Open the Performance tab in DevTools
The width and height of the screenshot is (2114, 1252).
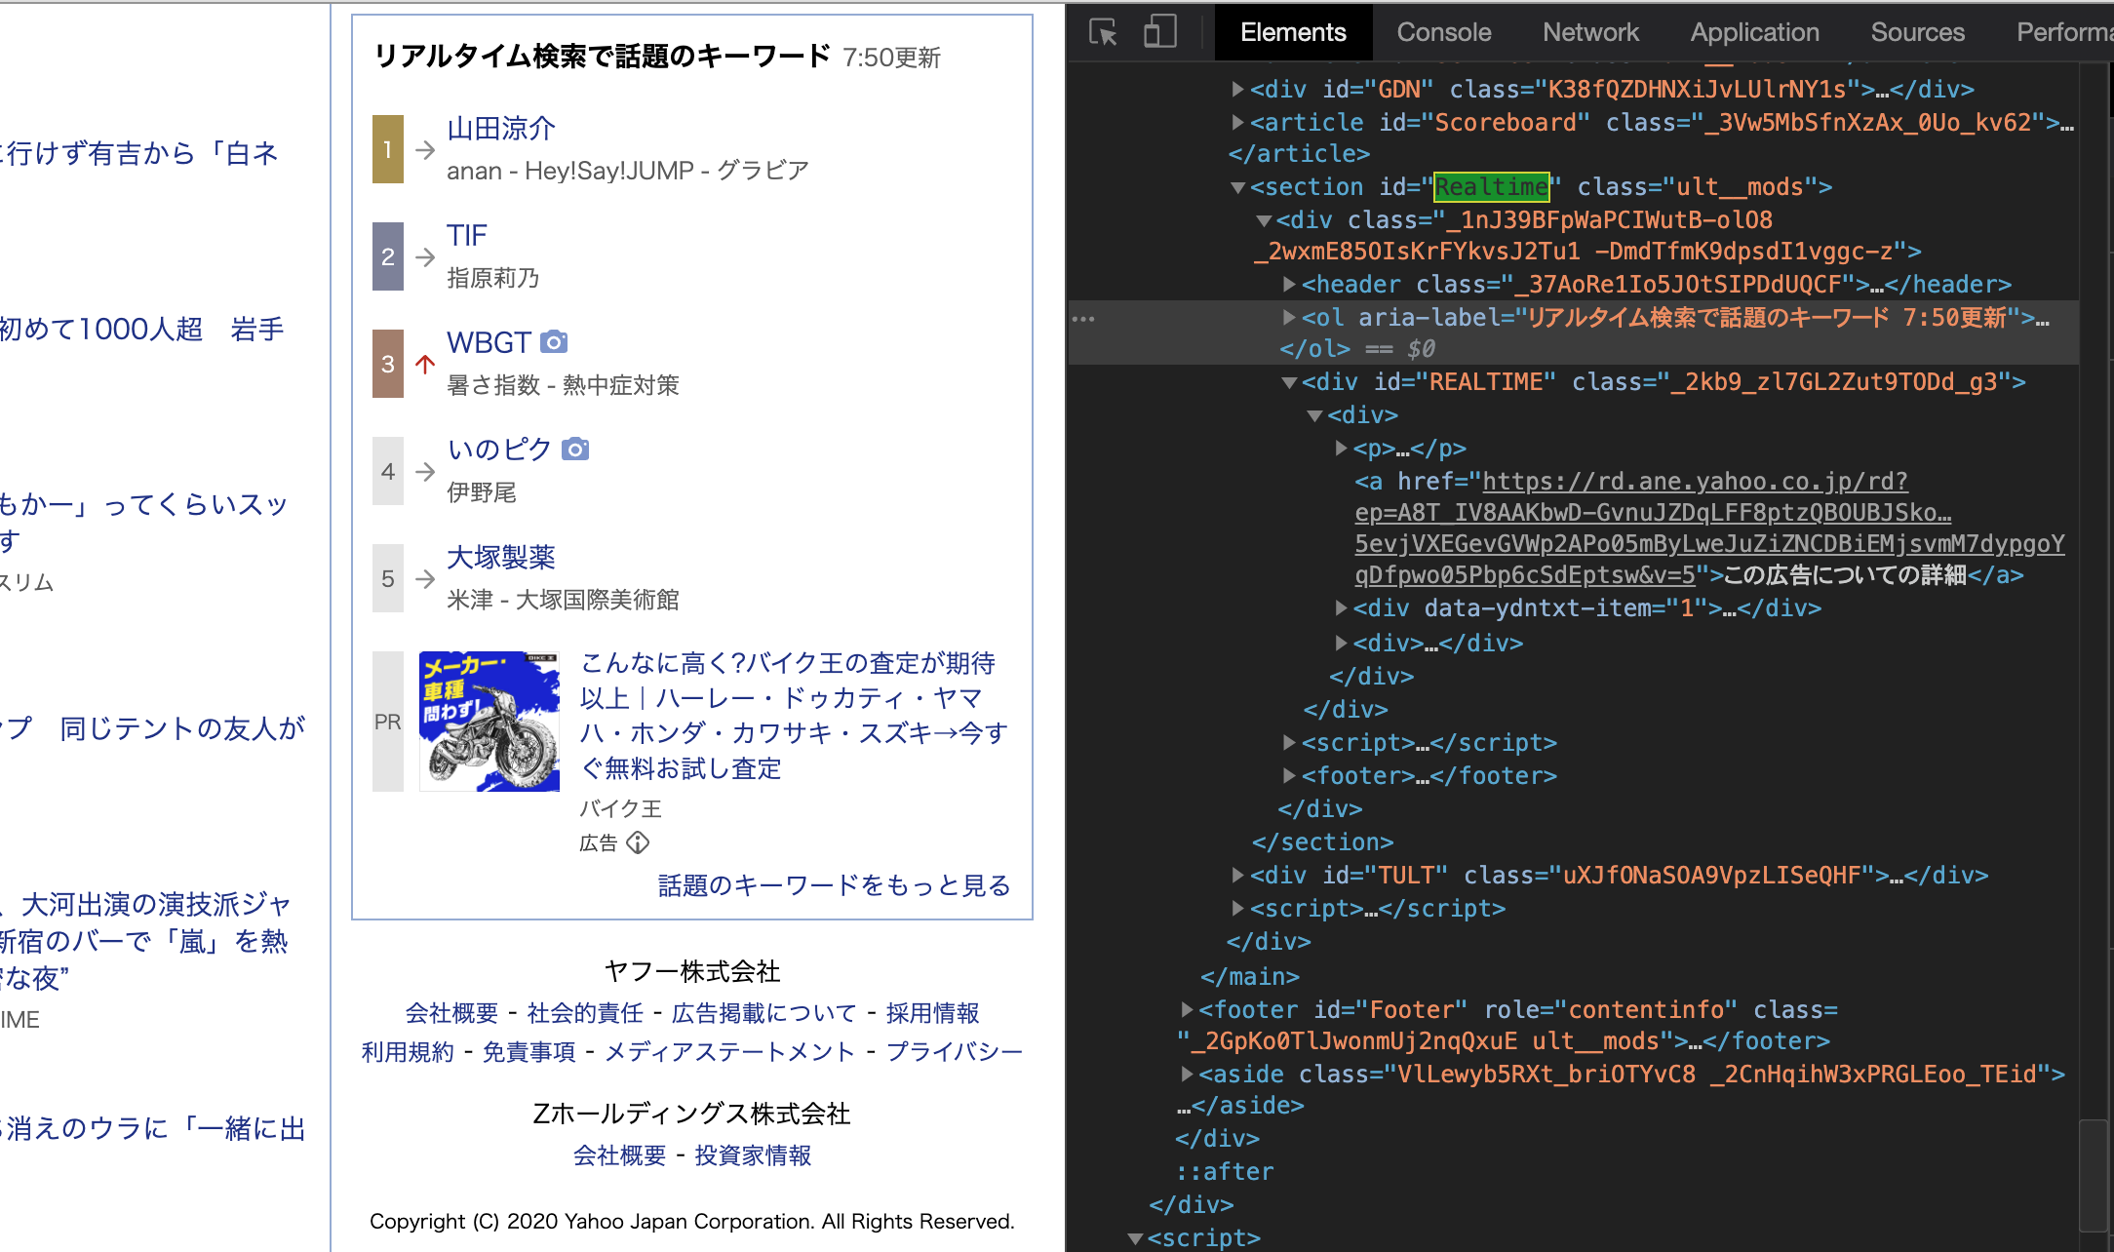coord(2063,32)
